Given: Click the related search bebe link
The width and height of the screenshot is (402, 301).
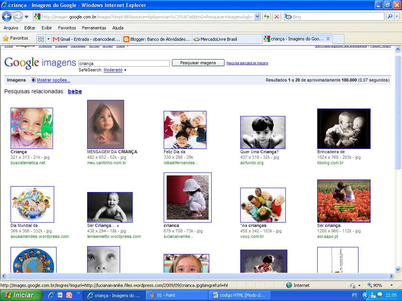Looking at the screenshot, I should pos(75,91).
